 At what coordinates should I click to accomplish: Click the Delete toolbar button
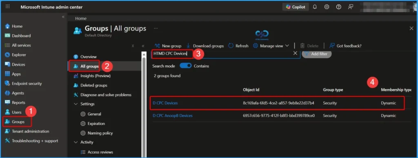coord(309,46)
